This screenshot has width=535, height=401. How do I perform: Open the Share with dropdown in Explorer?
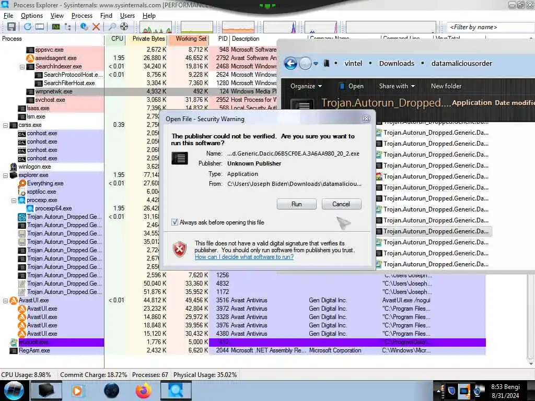pyautogui.click(x=397, y=86)
